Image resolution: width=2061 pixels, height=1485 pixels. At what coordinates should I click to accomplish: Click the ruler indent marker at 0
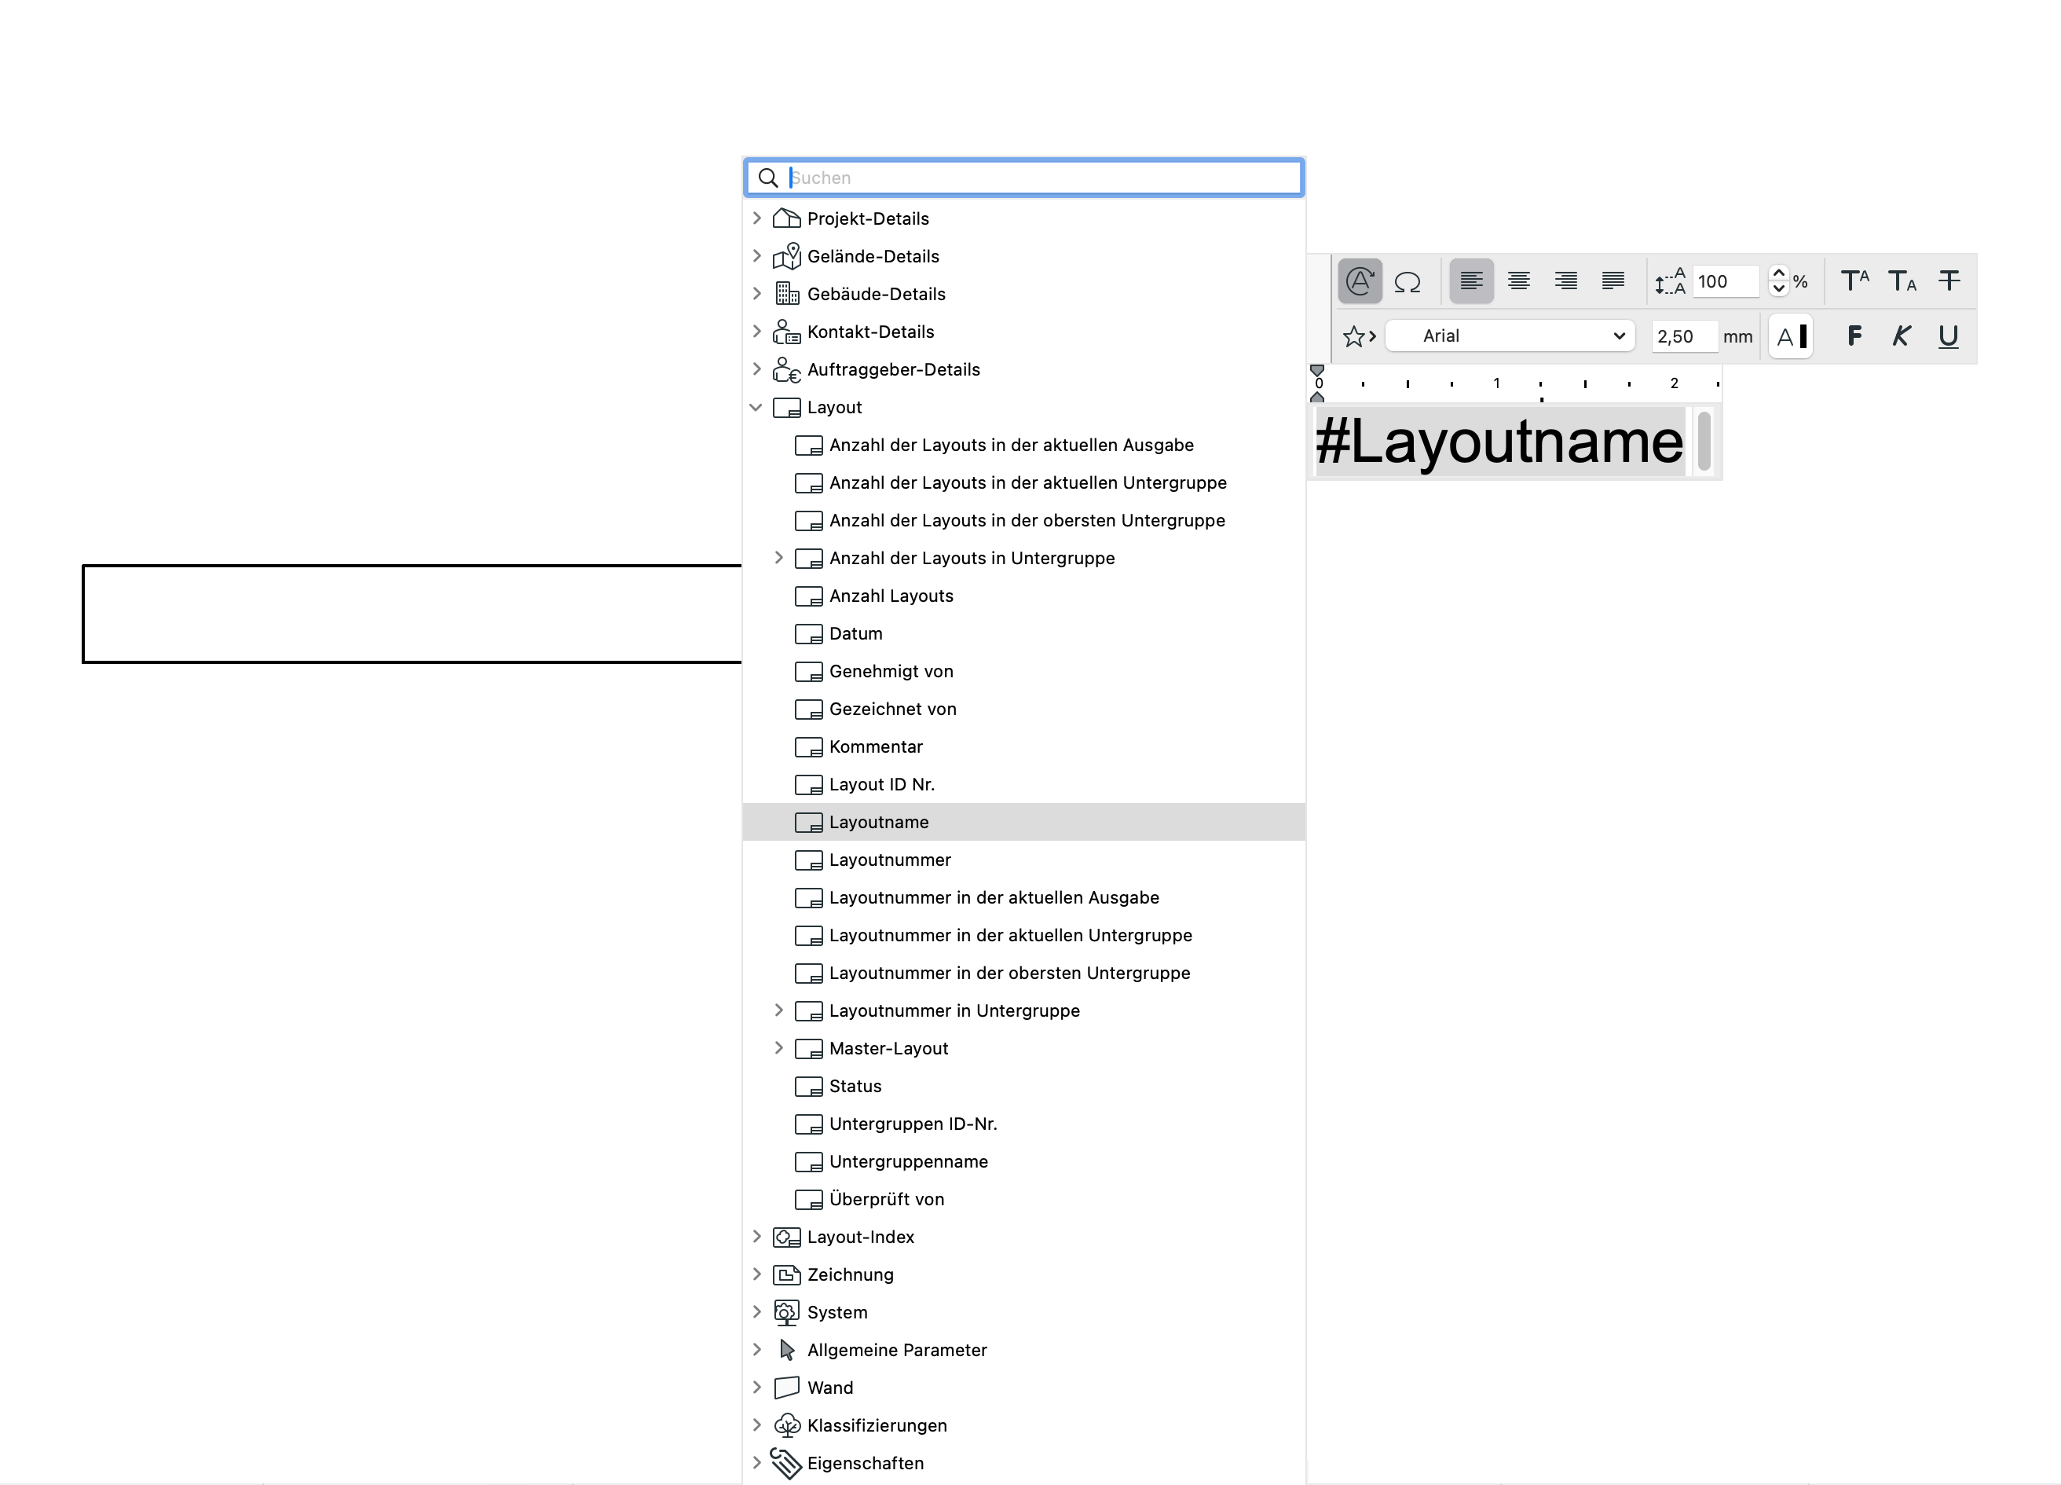tap(1316, 383)
